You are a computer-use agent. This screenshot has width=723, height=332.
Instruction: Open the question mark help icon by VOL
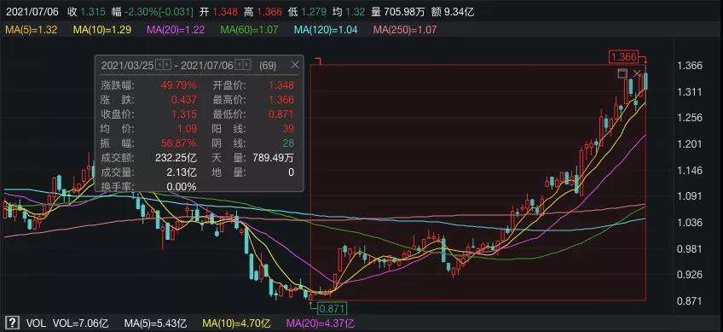12,323
